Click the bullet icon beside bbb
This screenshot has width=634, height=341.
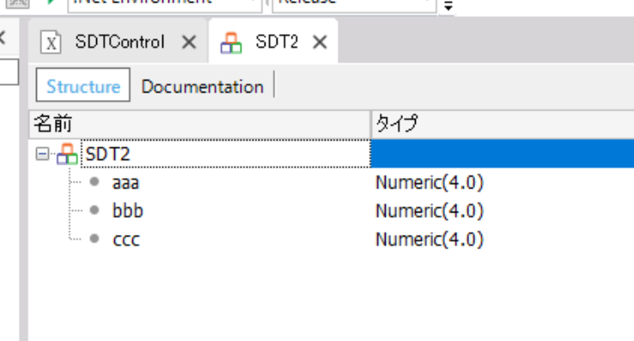pyautogui.click(x=94, y=210)
